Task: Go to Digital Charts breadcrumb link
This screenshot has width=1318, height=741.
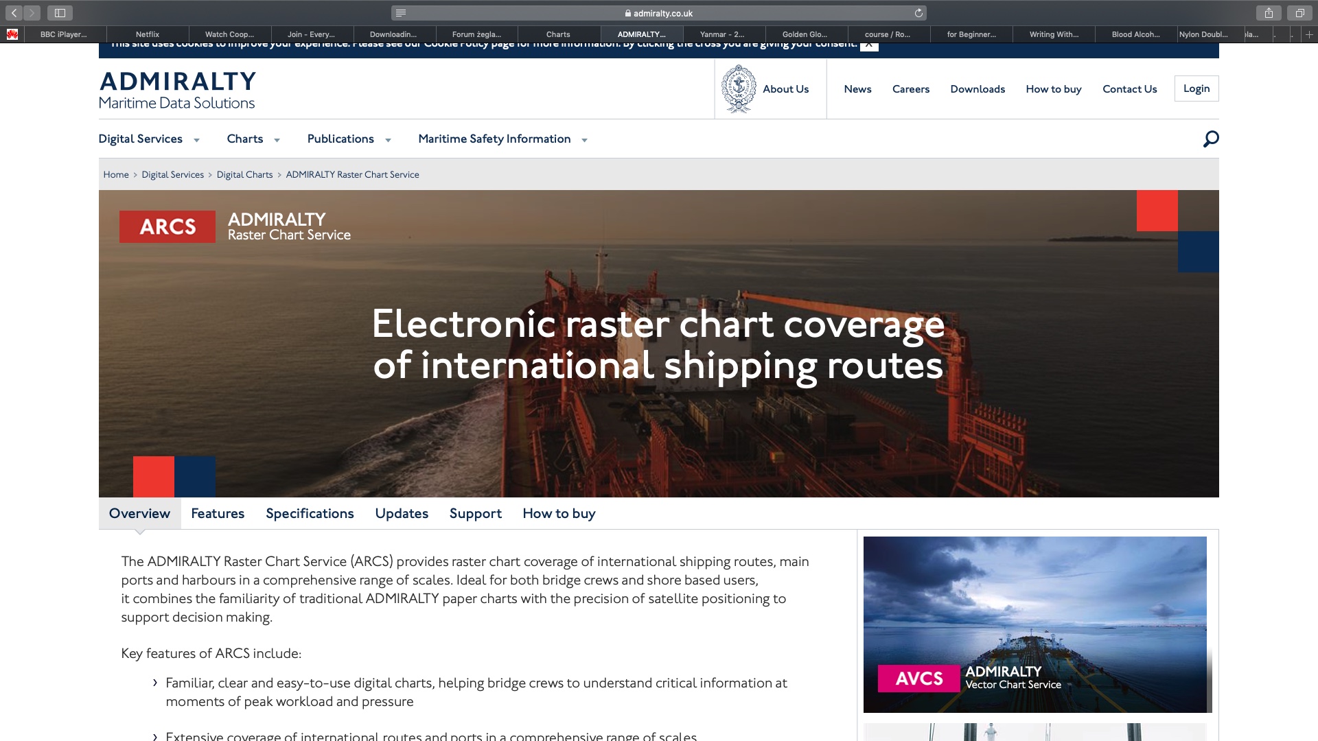Action: [244, 175]
